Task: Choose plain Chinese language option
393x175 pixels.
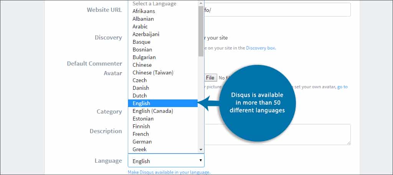Action: pyautogui.click(x=163, y=65)
